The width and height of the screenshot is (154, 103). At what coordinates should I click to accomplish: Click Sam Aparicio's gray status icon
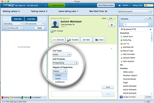click(x=121, y=61)
